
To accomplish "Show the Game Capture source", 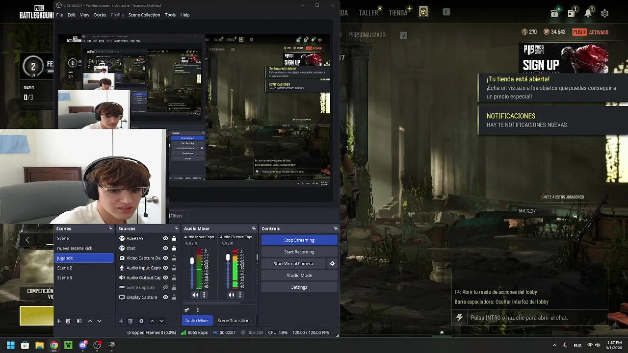I will pos(165,287).
